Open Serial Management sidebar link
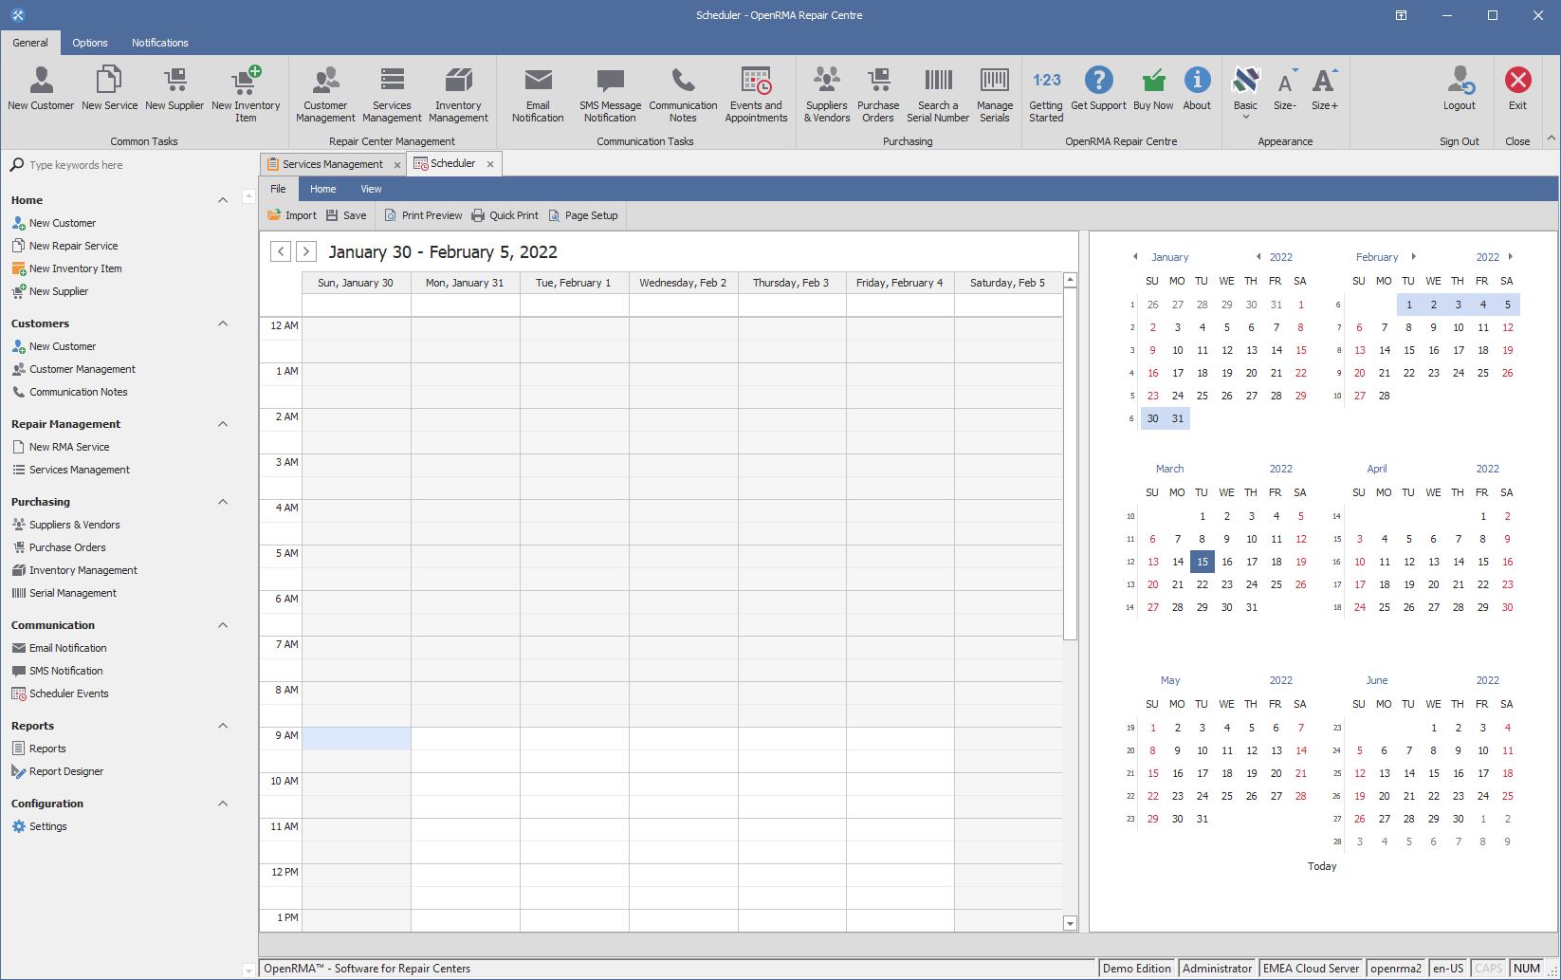The image size is (1561, 980). coord(64,593)
